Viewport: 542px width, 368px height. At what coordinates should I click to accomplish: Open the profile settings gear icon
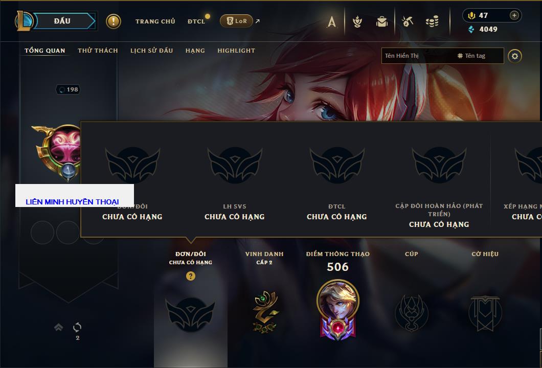[x=515, y=56]
